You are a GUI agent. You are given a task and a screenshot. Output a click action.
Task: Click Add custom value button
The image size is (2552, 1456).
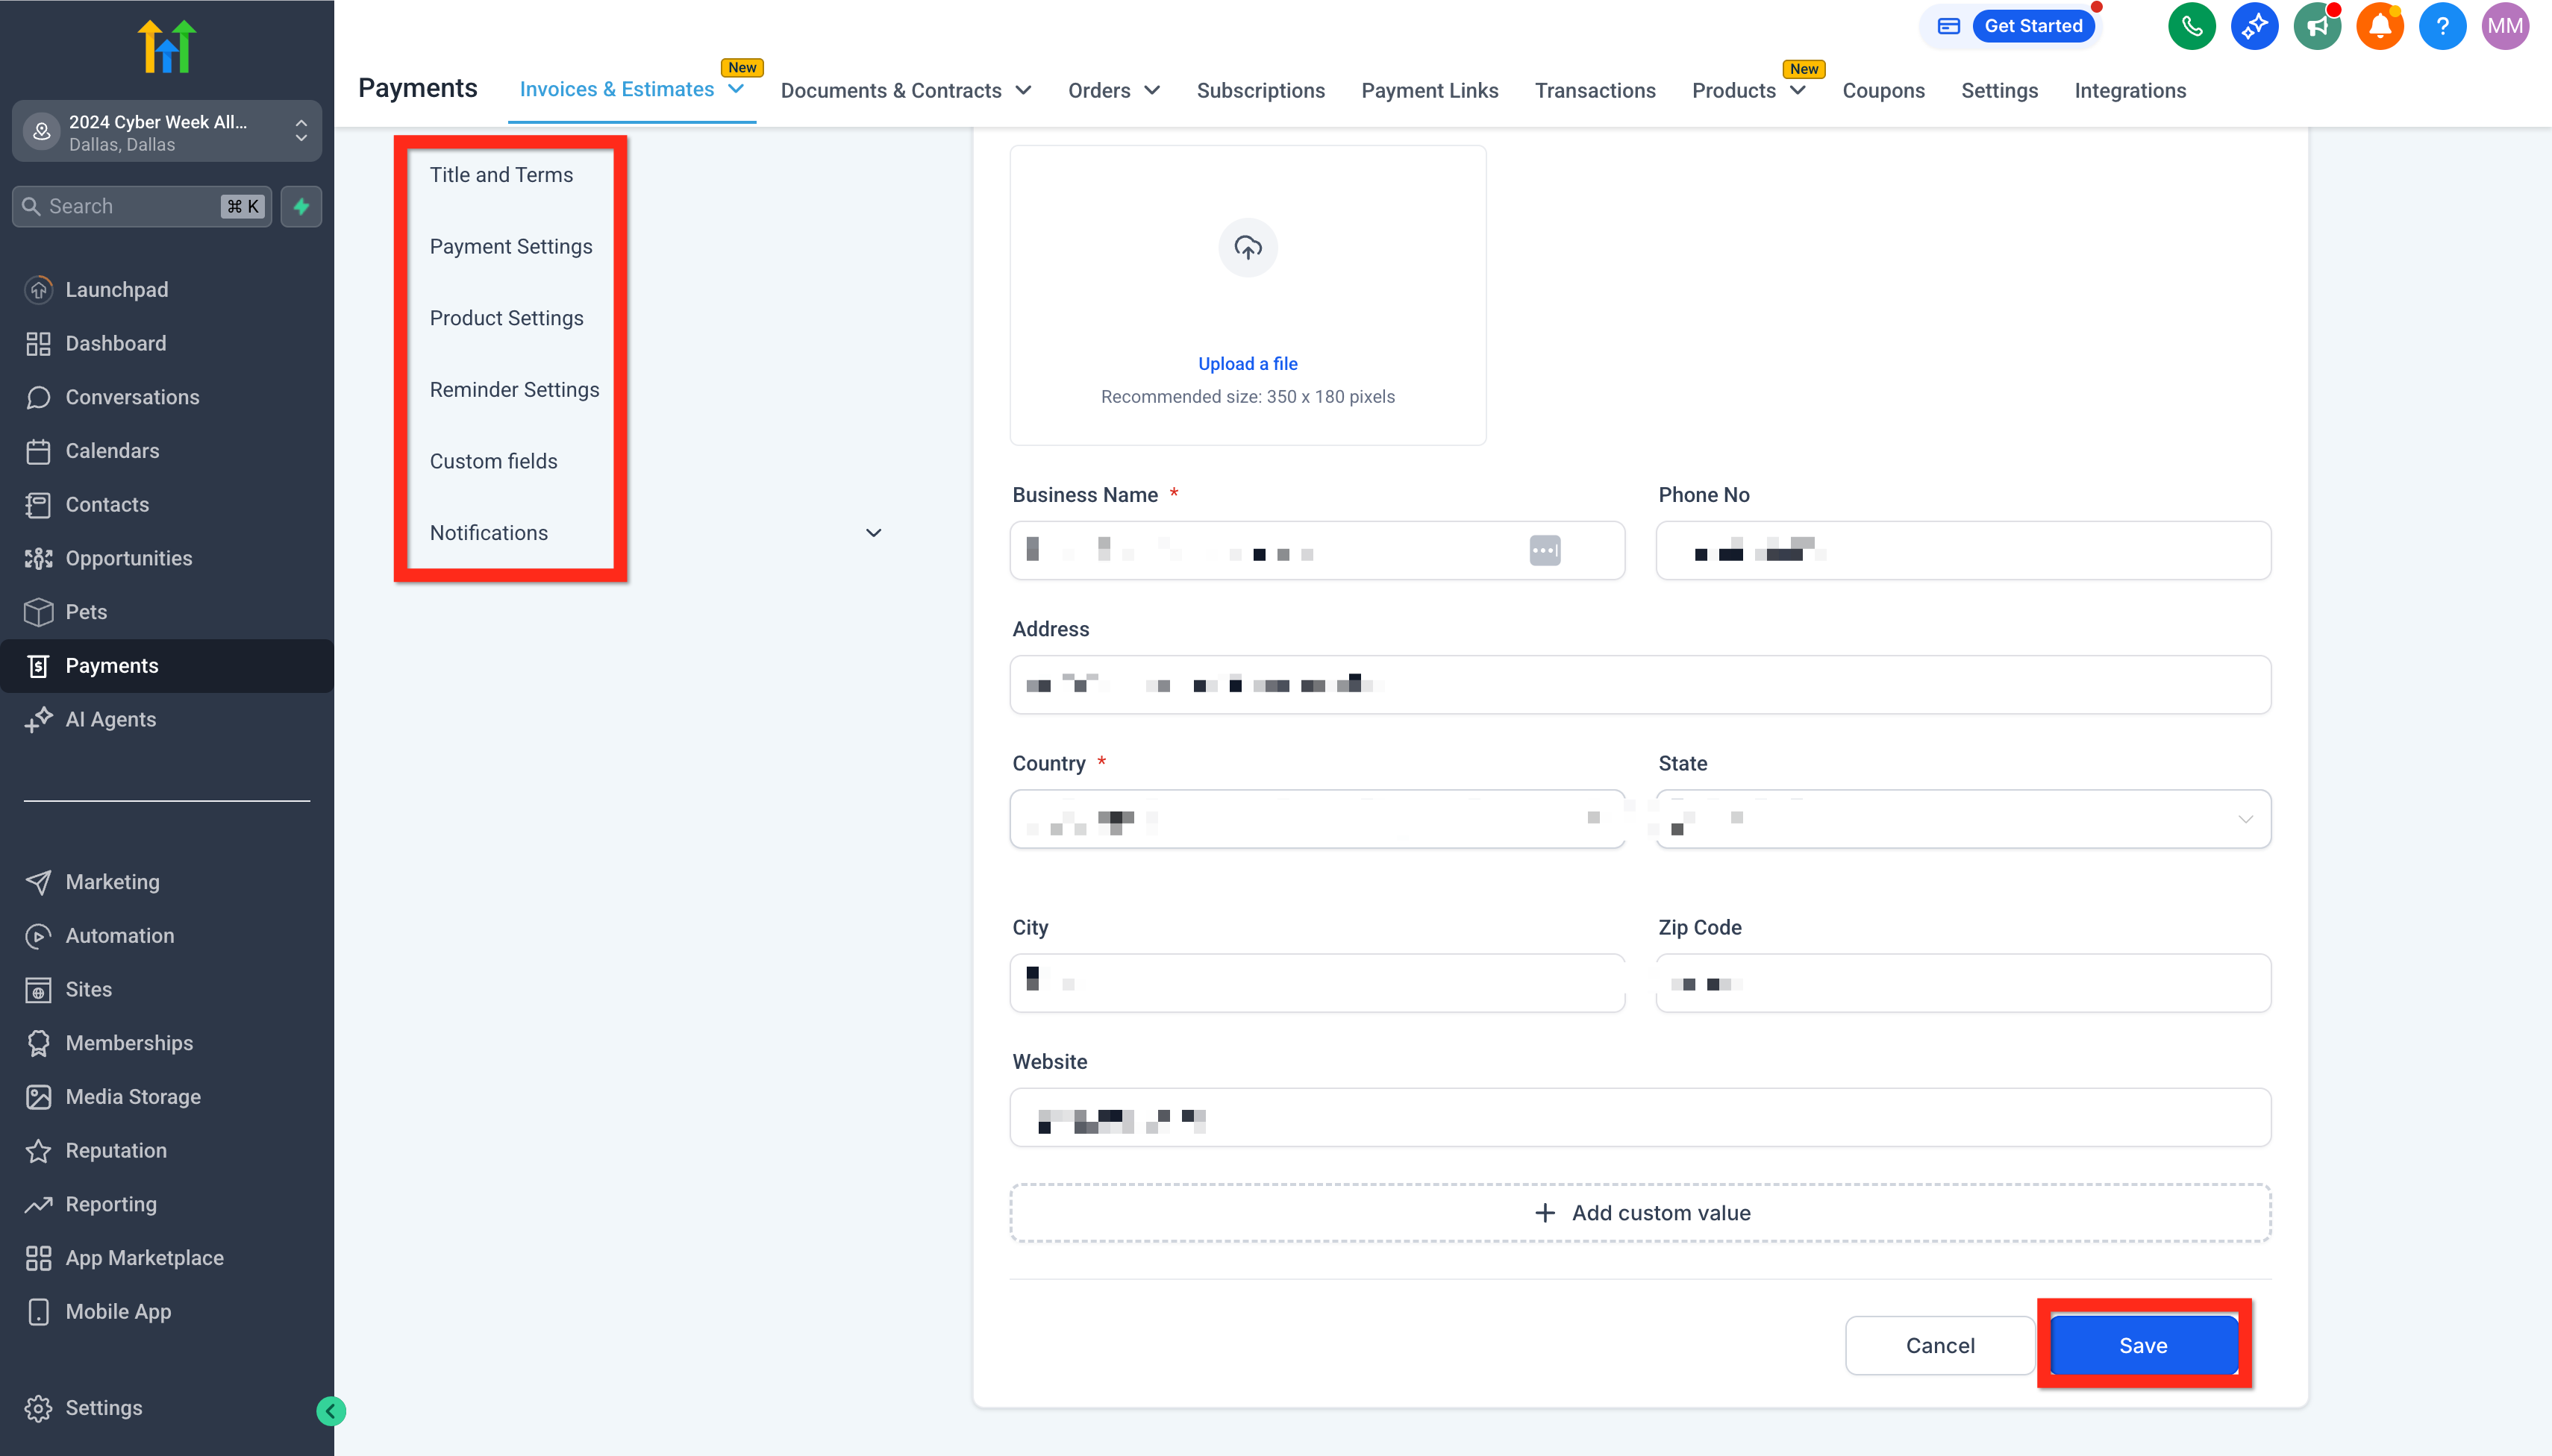(x=1641, y=1213)
